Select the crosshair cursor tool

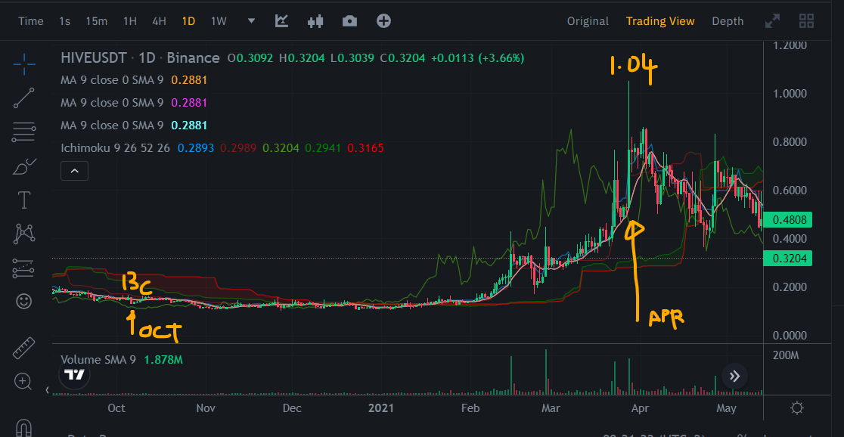coord(24,64)
